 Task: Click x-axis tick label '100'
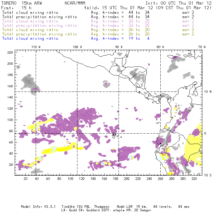point(71,179)
